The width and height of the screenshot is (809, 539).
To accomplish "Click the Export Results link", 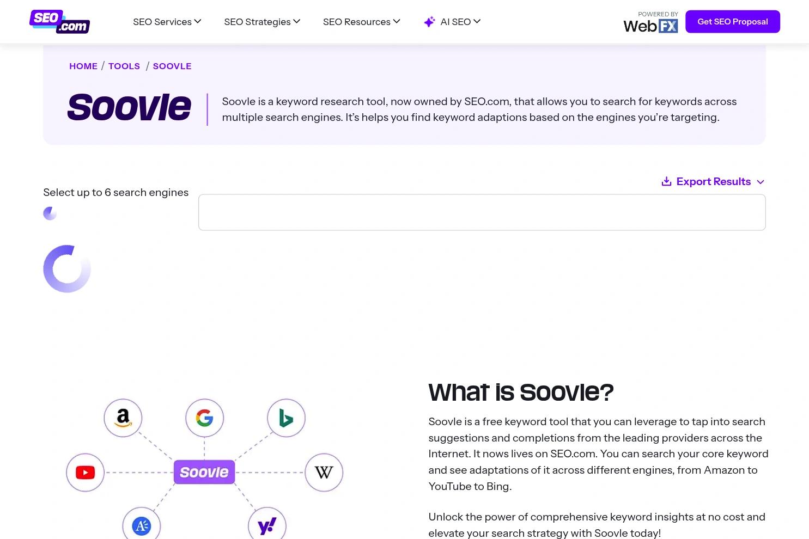I will pos(713,181).
